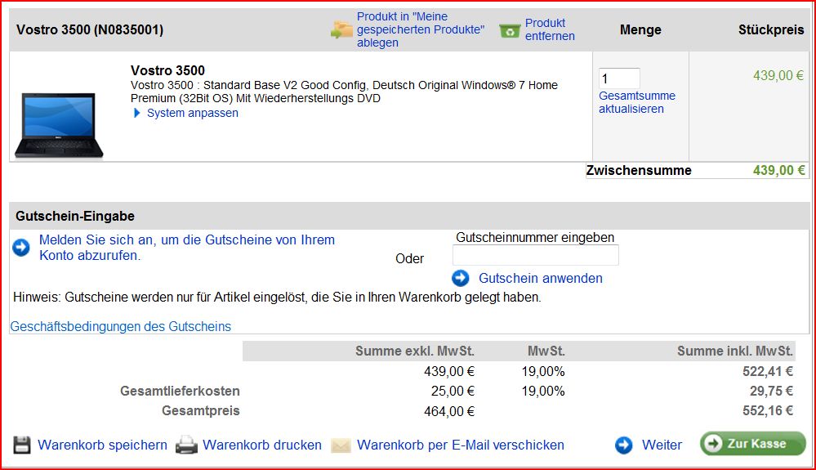
Task: Click the 'System anpassen' link
Action: [193, 113]
